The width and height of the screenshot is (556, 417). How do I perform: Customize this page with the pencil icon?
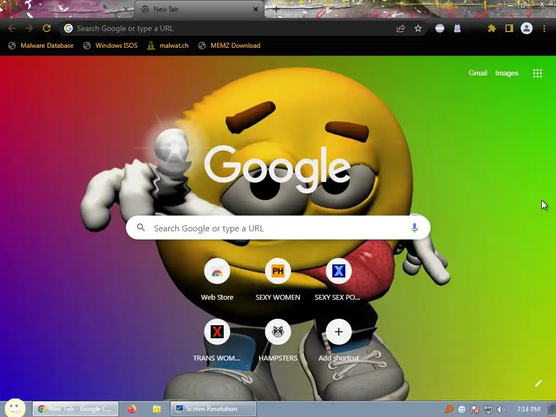click(x=538, y=383)
